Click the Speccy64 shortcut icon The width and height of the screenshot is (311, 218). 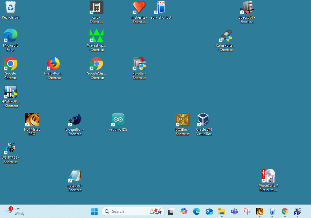247,8
